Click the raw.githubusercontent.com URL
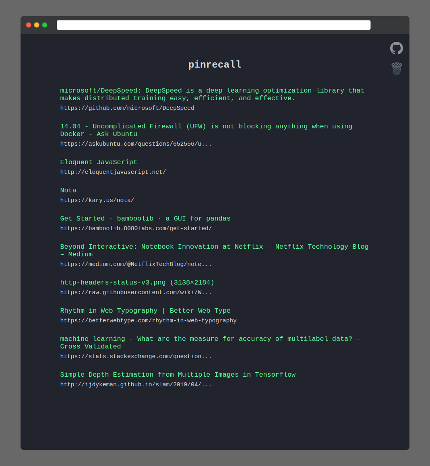Screen dimensions: 430x466 pyautogui.click(x=136, y=293)
